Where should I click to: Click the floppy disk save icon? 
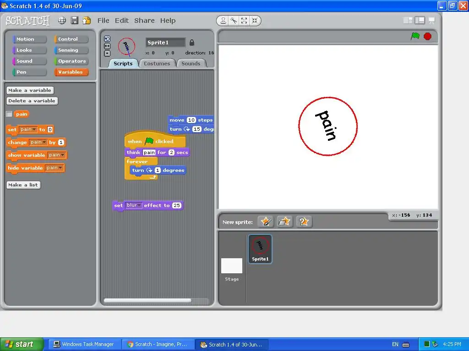pyautogui.click(x=74, y=21)
